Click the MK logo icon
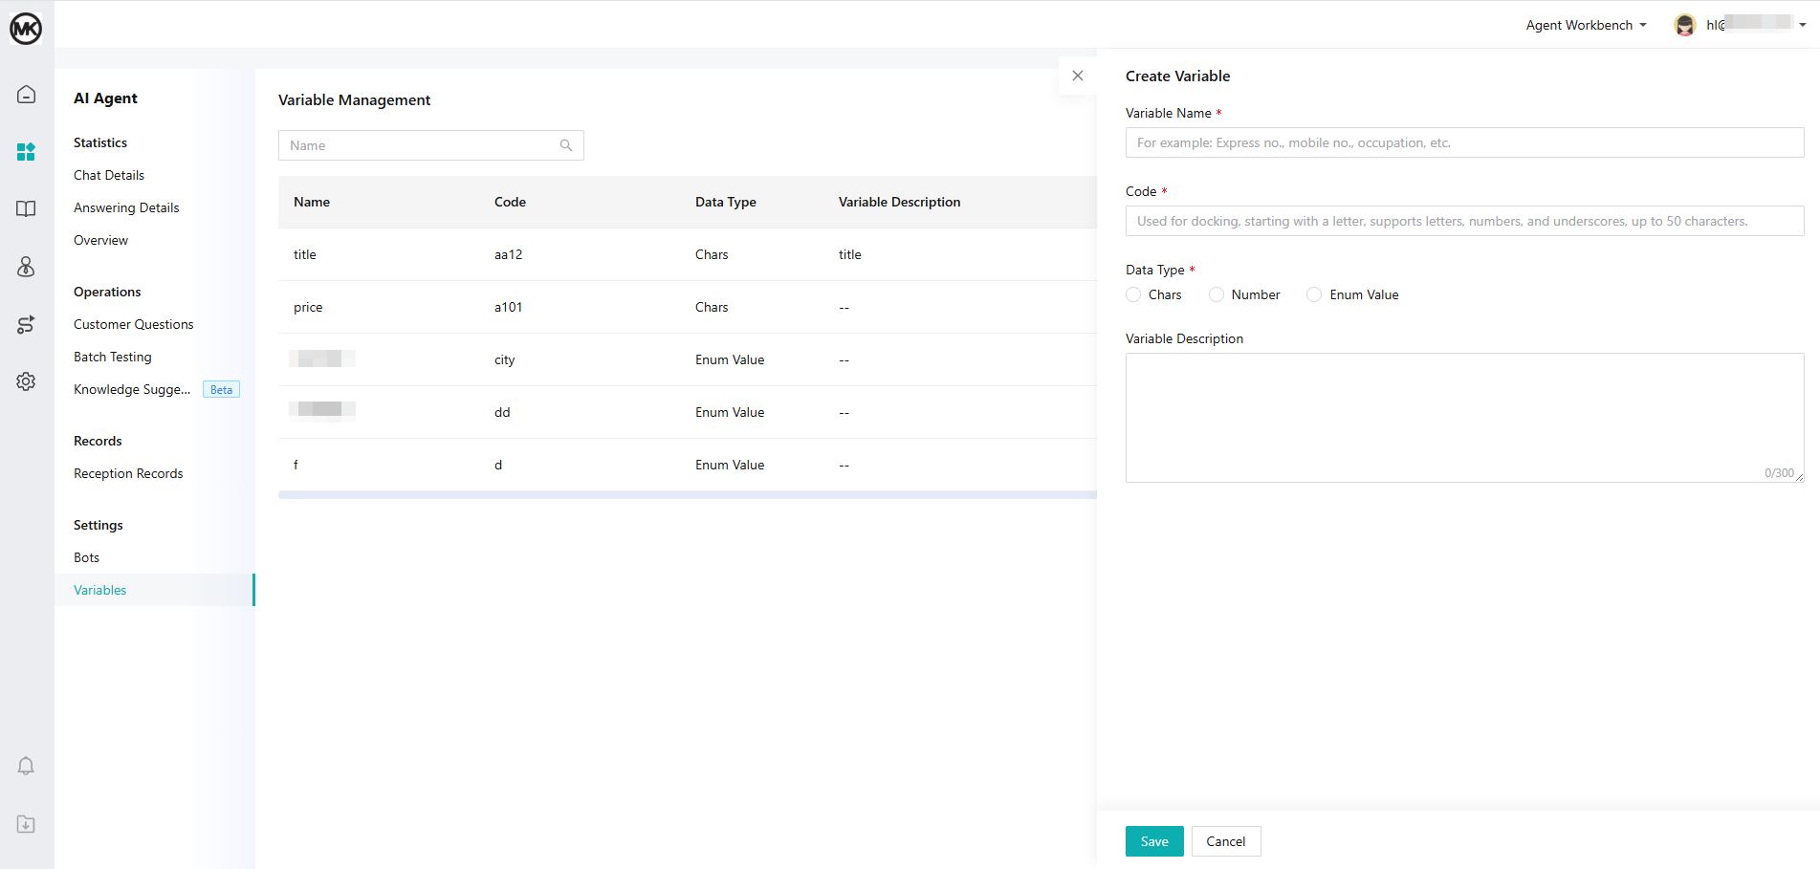1820x869 pixels. [x=26, y=29]
